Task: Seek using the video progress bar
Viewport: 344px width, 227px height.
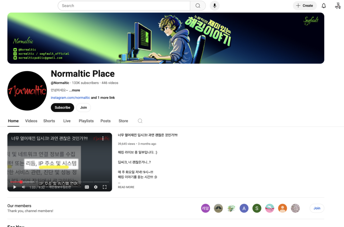Action: pos(60,182)
